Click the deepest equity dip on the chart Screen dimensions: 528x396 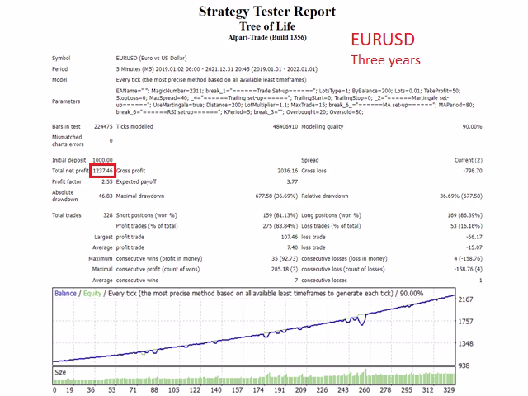pos(362,324)
